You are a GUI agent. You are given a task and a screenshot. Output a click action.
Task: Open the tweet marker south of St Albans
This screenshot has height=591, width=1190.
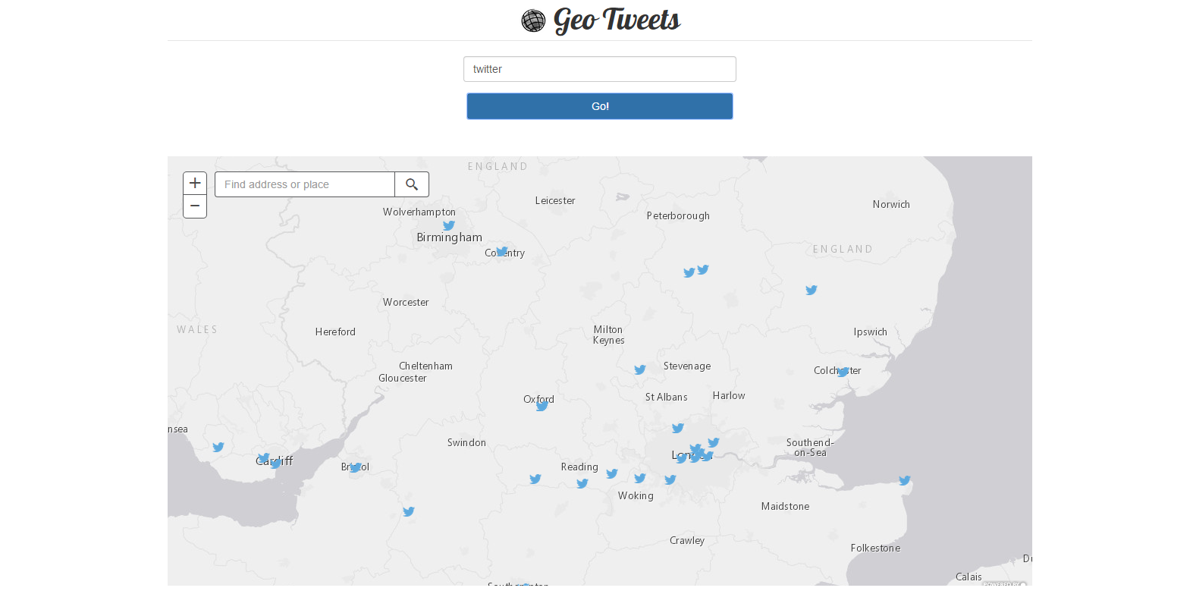tap(678, 428)
